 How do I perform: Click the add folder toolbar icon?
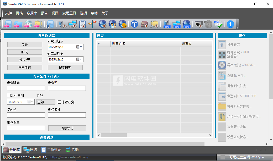coord(18,24)
